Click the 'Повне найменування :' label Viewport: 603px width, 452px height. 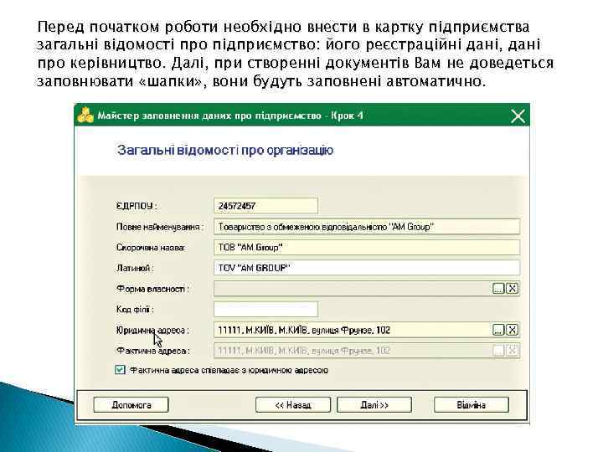(x=160, y=227)
